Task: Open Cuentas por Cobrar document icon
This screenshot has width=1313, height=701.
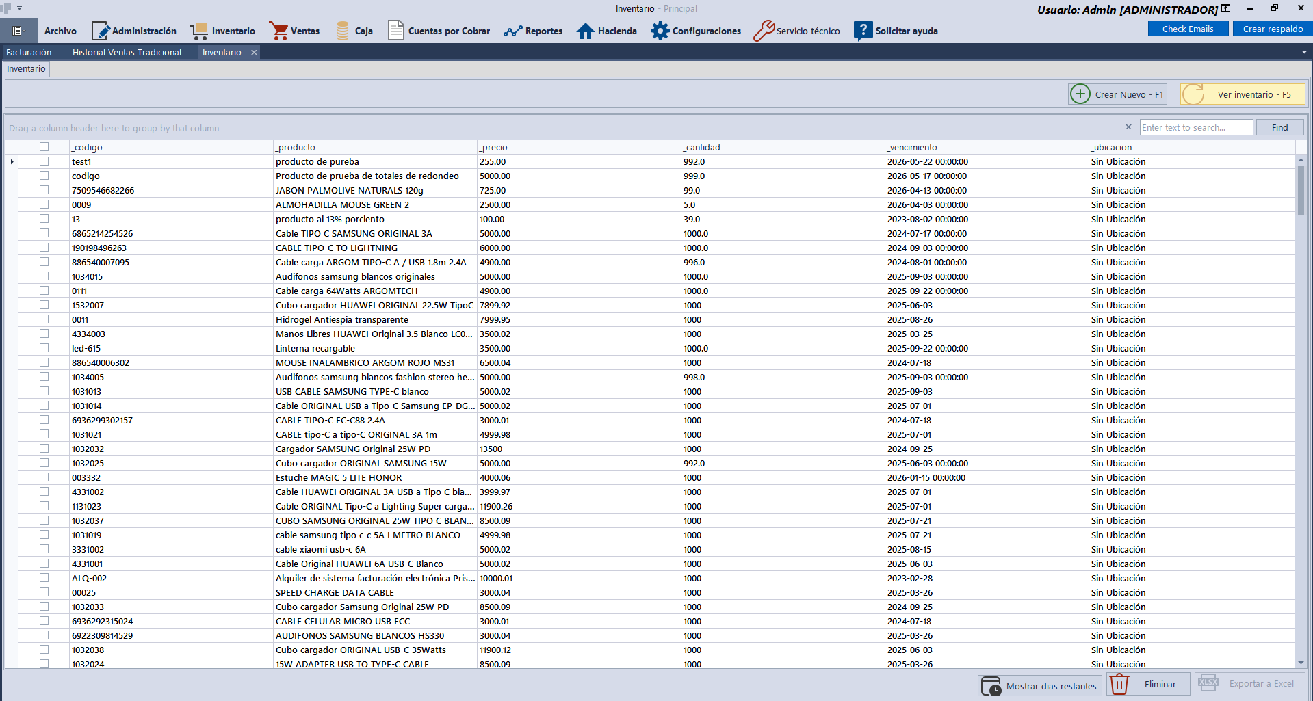Action: (x=395, y=31)
